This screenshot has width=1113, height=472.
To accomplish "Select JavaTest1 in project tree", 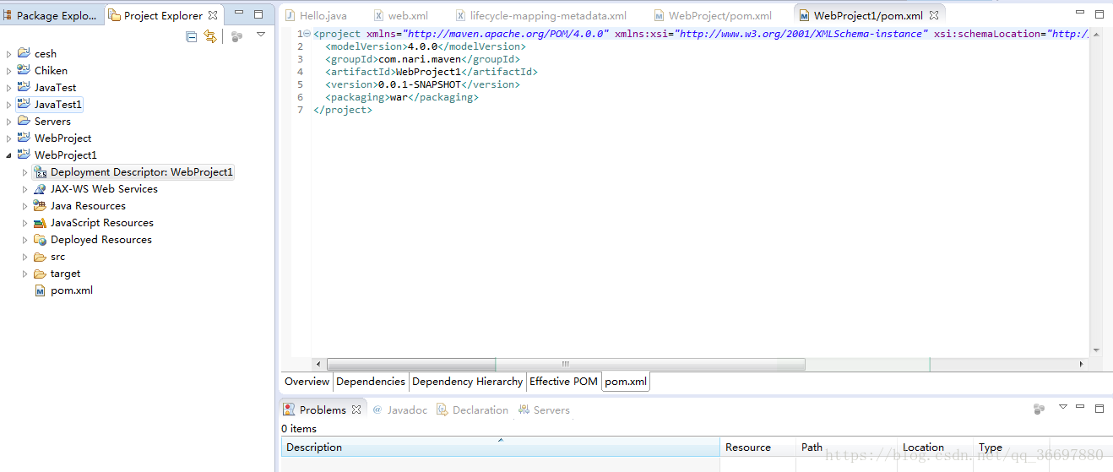I will pyautogui.click(x=57, y=104).
